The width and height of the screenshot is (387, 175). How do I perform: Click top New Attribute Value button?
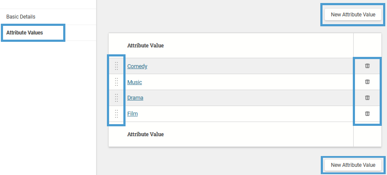[353, 15]
